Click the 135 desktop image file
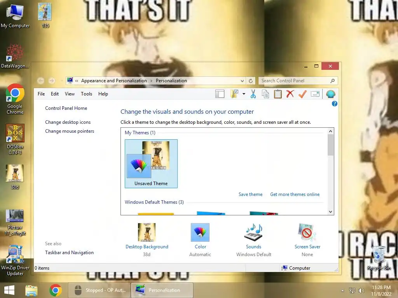Viewport: 398px width, 298px height. click(x=45, y=15)
